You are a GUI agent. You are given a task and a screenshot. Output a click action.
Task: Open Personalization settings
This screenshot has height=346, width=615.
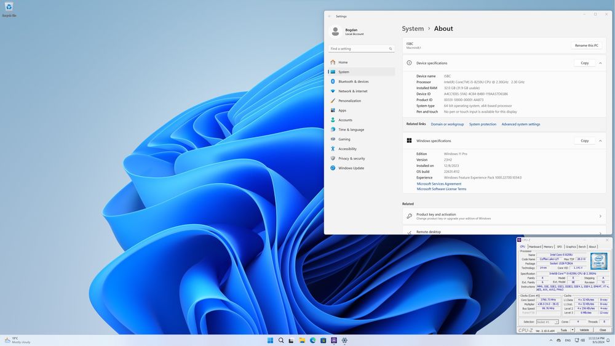(x=361, y=100)
